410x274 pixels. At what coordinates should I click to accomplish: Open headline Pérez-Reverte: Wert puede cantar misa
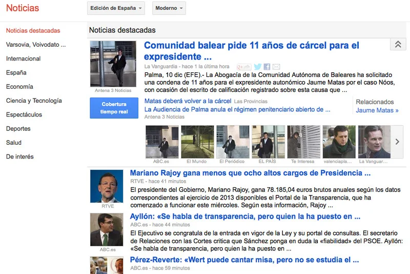pos(244,260)
